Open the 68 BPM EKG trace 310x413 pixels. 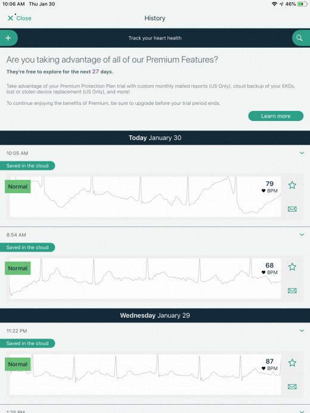click(x=145, y=278)
